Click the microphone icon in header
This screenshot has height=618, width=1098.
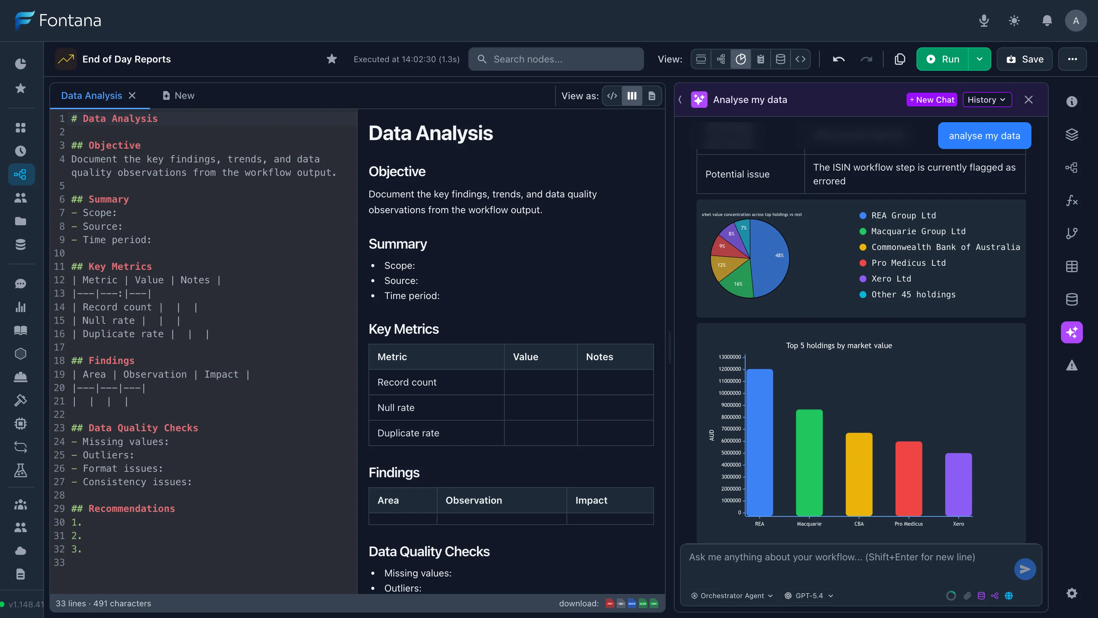tap(984, 21)
